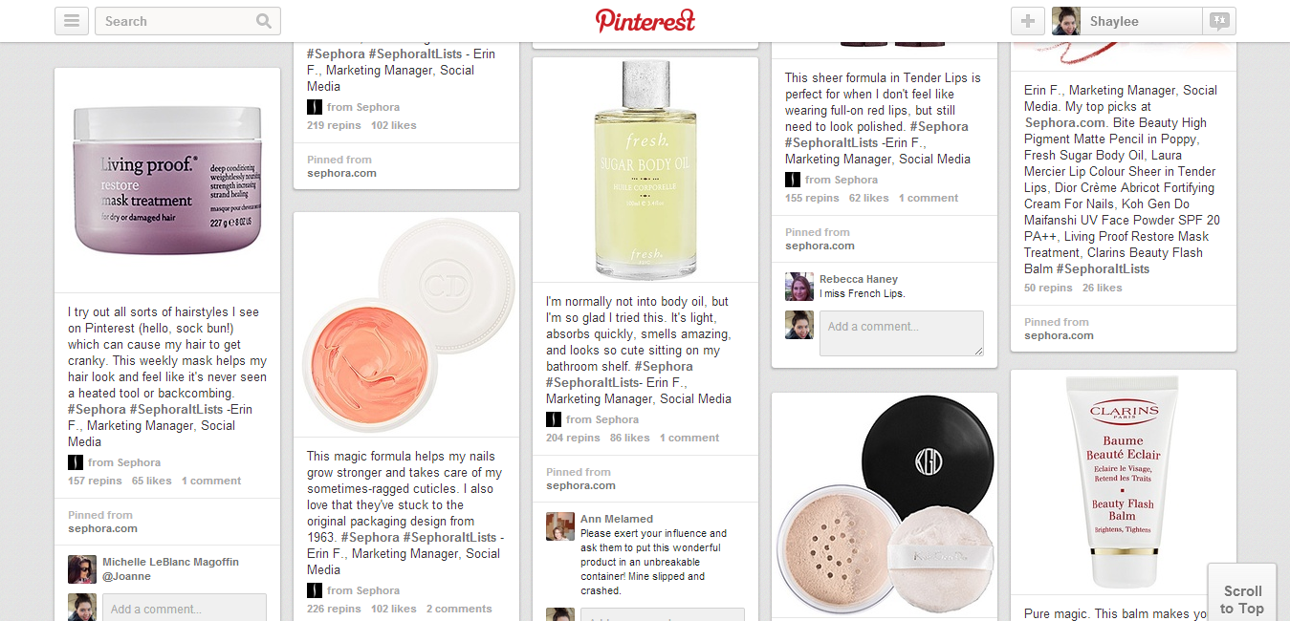Click the Ann Melamed name link
The image size is (1290, 621).
(617, 519)
